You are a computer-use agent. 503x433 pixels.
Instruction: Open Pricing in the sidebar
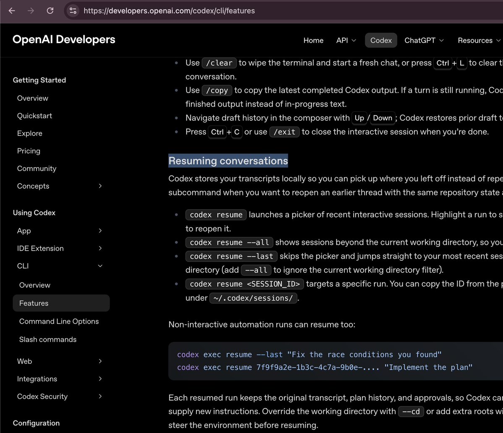point(29,151)
